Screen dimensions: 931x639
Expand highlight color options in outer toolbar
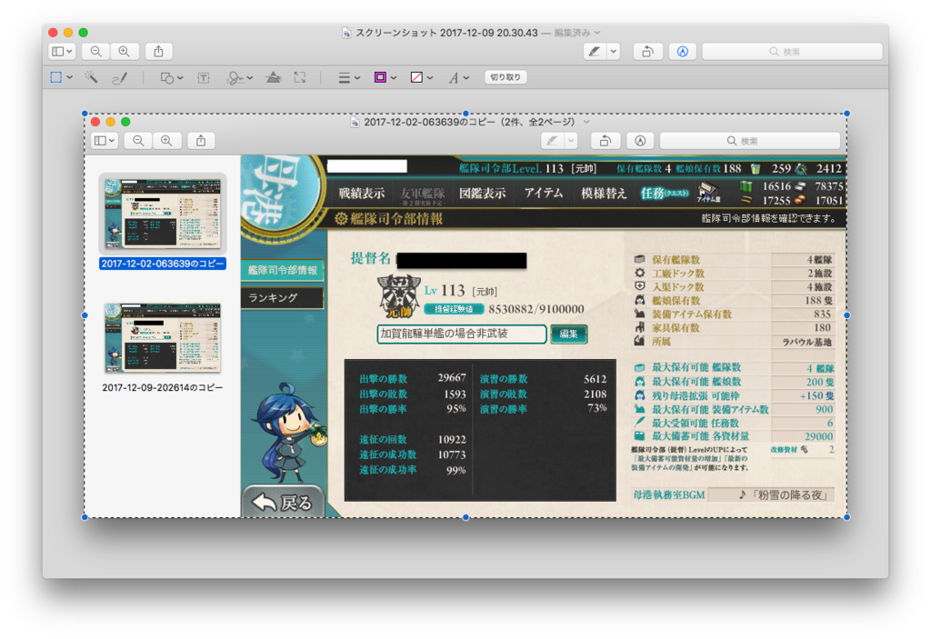[614, 52]
